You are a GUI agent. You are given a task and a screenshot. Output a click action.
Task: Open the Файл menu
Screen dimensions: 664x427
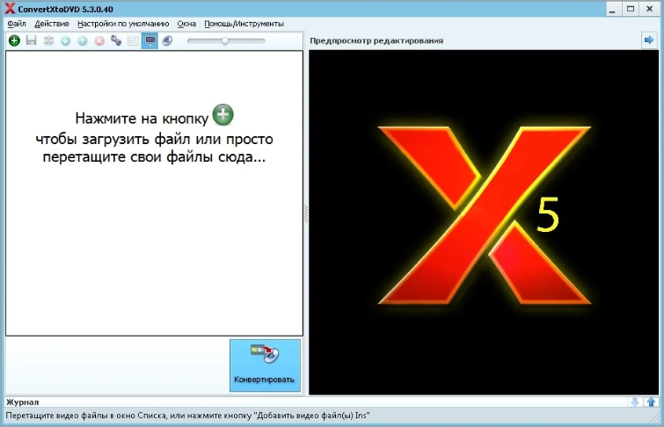point(17,24)
